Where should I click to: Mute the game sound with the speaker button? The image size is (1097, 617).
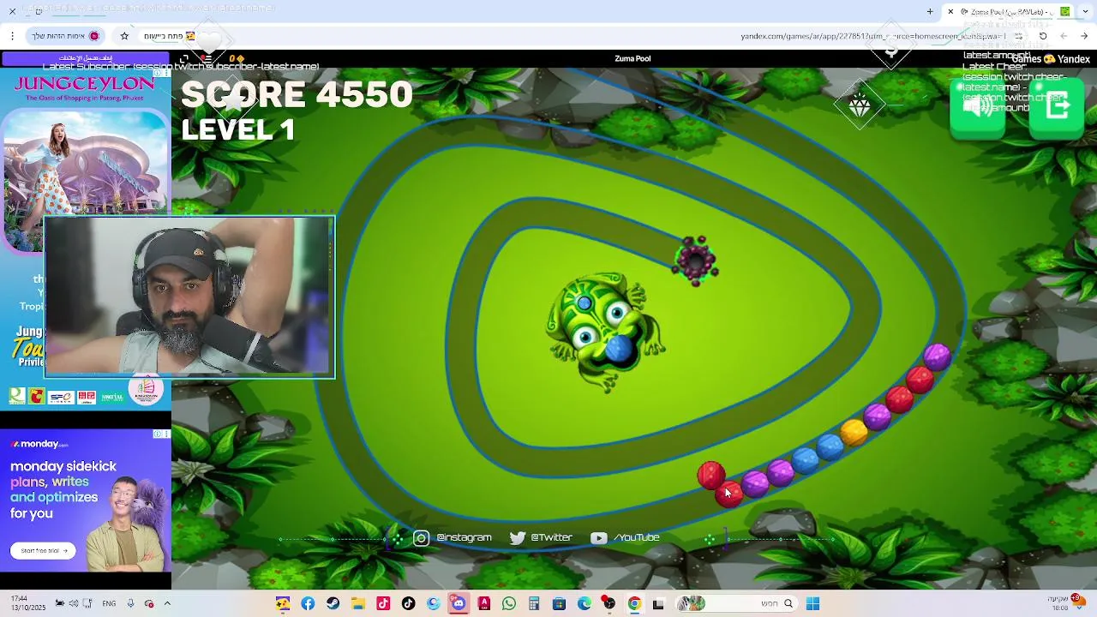tap(977, 110)
